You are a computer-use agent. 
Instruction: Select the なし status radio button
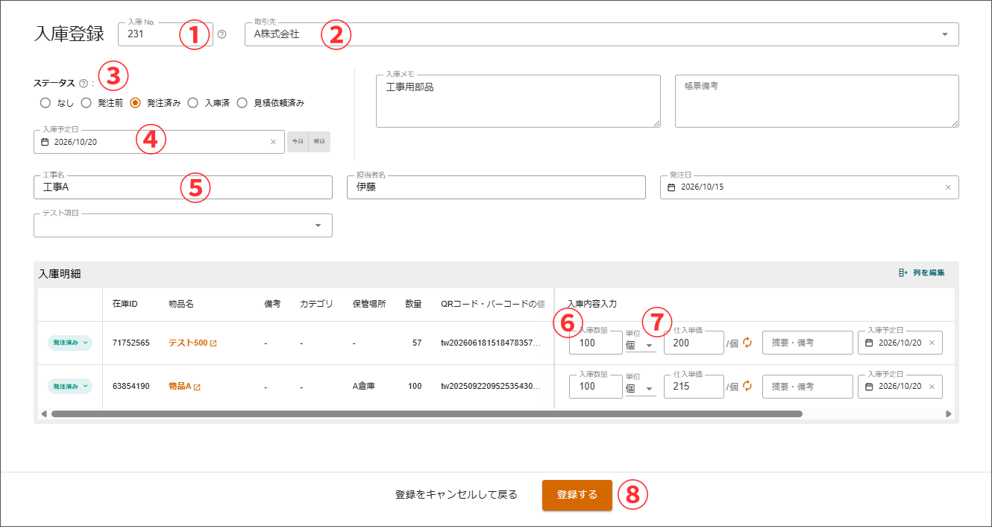pos(45,103)
